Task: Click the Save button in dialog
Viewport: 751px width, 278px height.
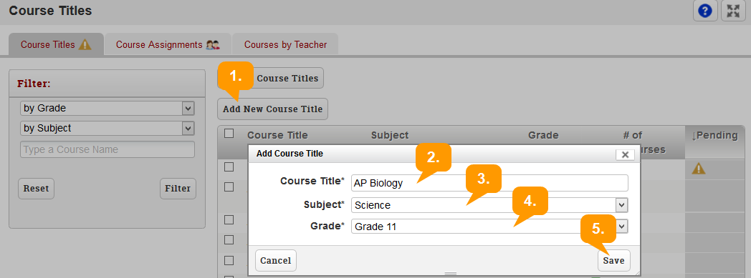Action: click(x=613, y=260)
